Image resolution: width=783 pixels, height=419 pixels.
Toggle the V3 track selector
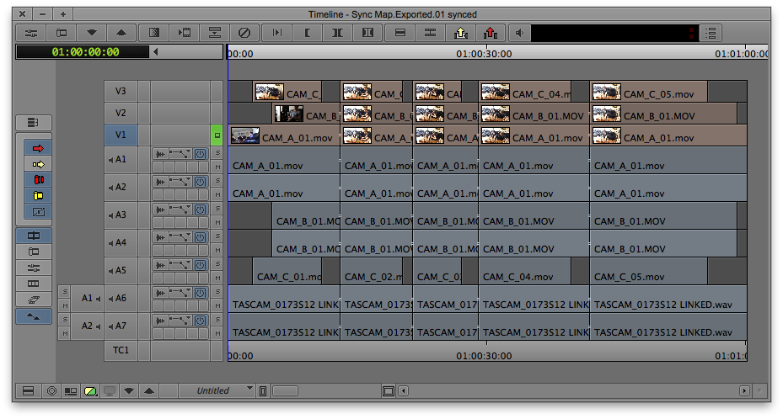pyautogui.click(x=121, y=91)
